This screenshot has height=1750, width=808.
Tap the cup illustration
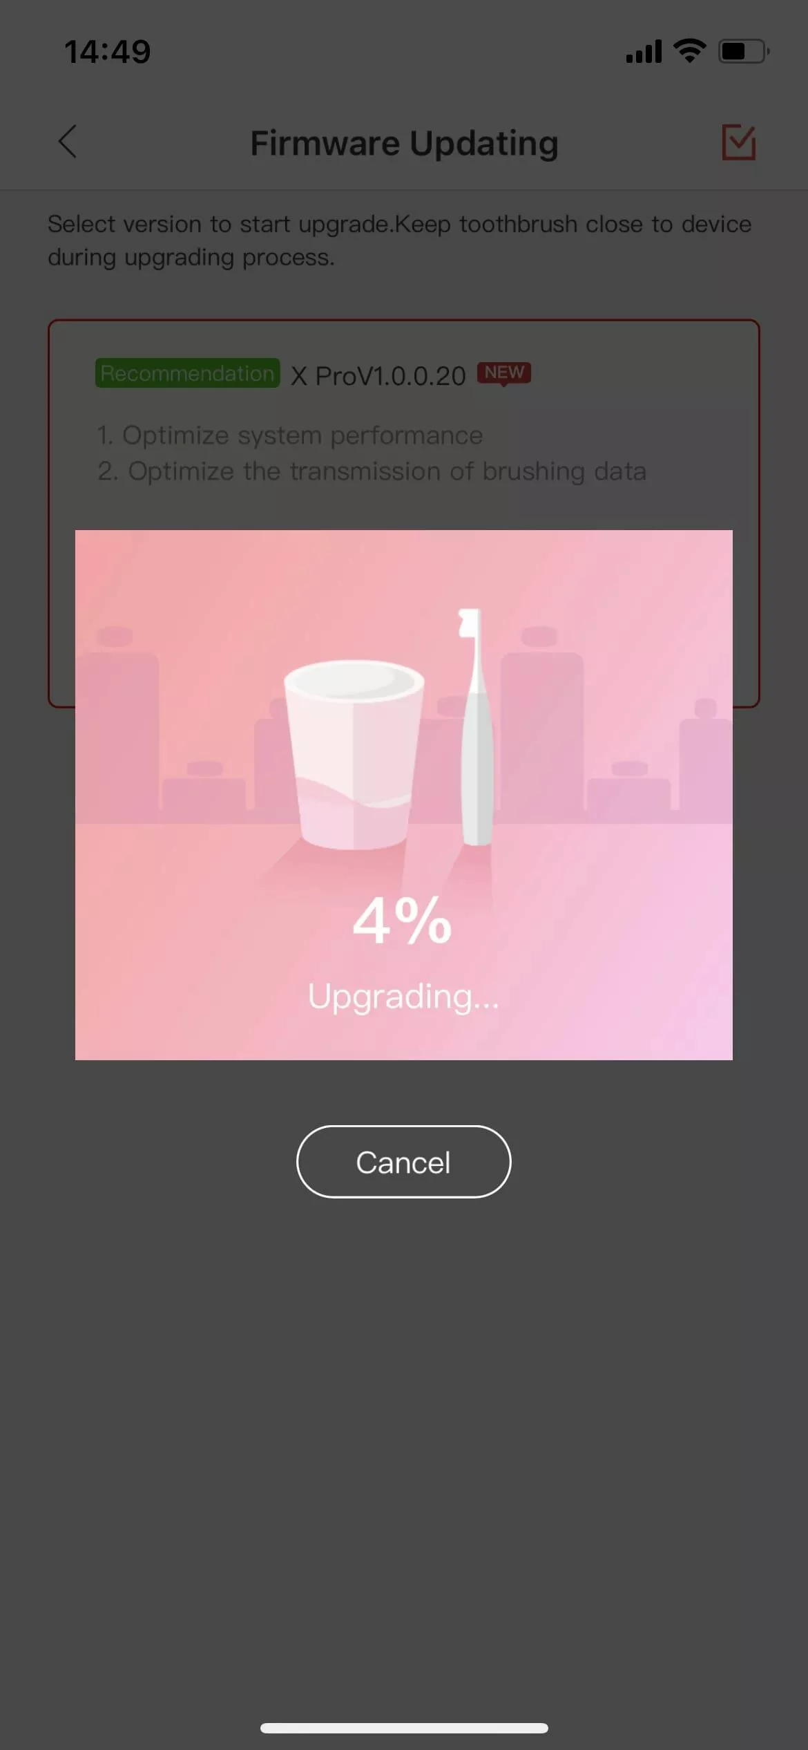(354, 755)
